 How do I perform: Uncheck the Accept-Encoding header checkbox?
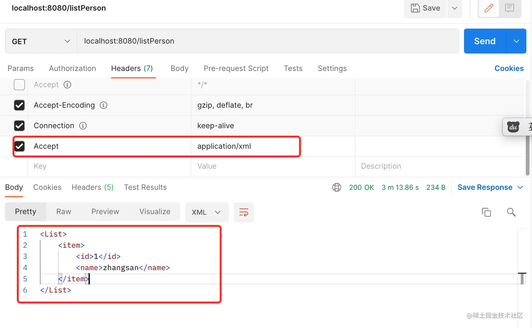click(x=19, y=105)
